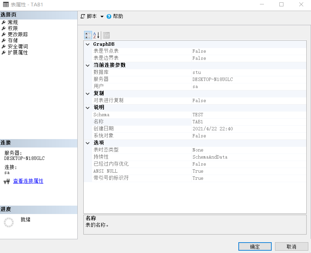The width and height of the screenshot is (311, 253).
Task: Click the 表的名称。 description text
Action: pyautogui.click(x=97, y=225)
